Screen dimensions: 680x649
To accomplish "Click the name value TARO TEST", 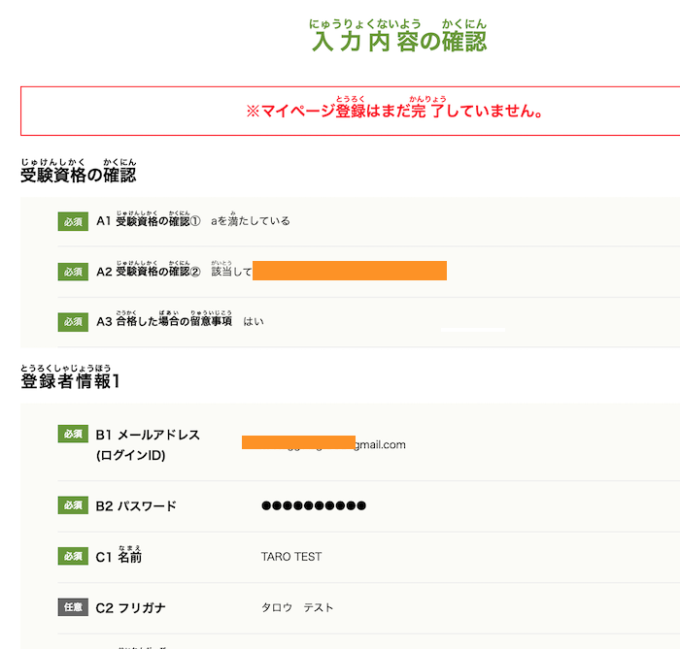I will point(291,557).
